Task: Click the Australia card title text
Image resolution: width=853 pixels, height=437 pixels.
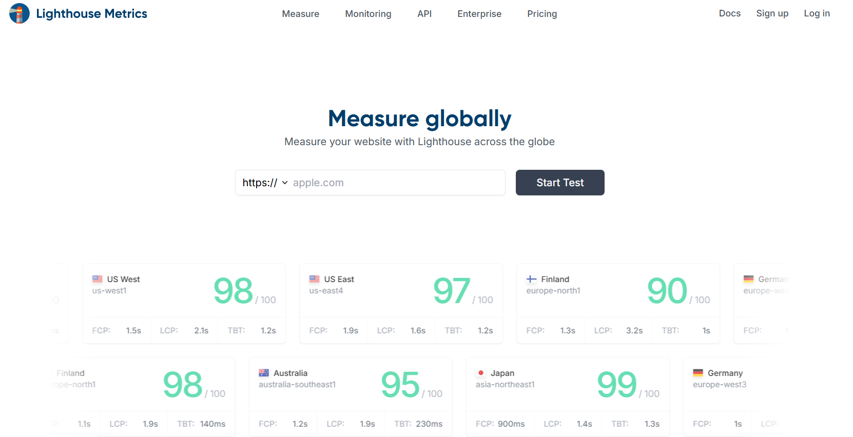Action: coord(290,373)
